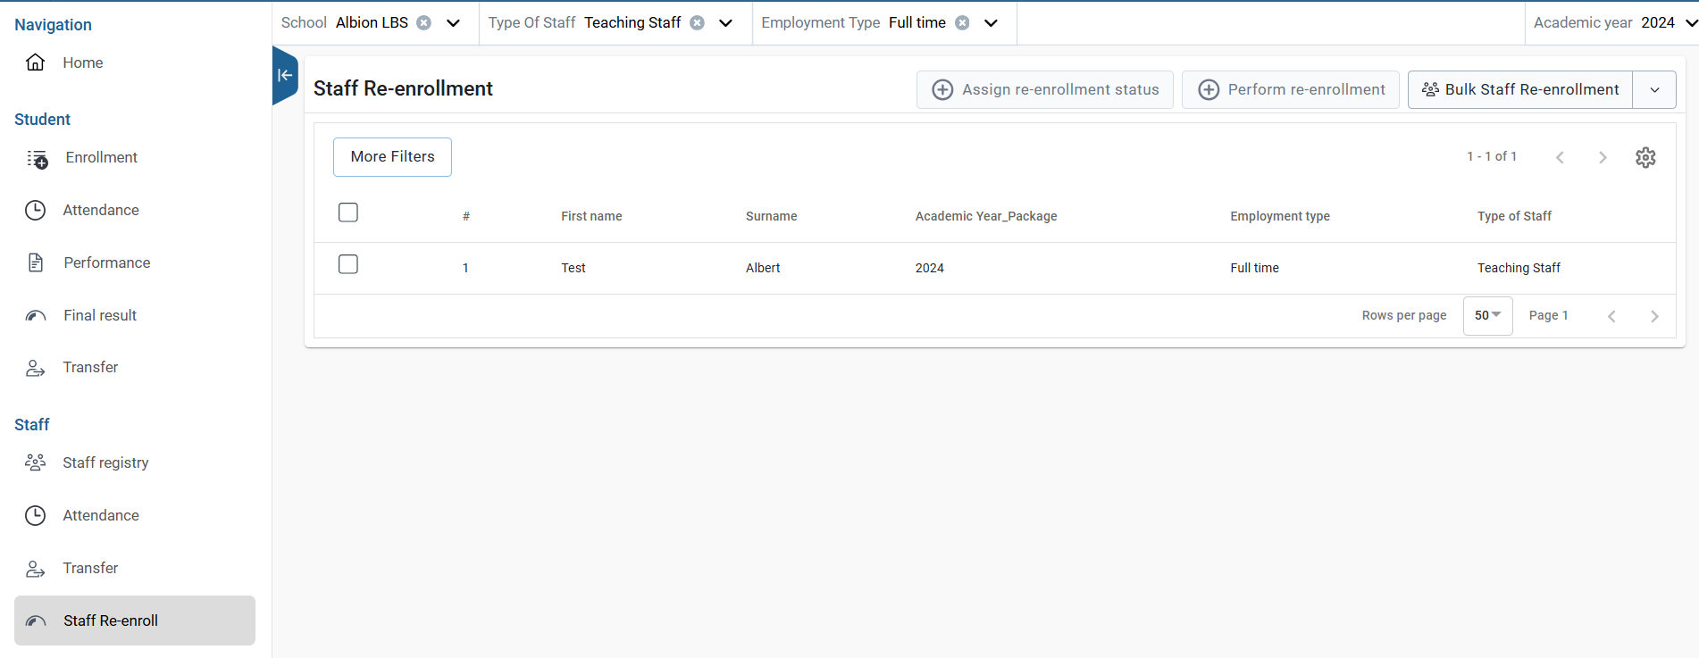The height and width of the screenshot is (658, 1699).
Task: Expand the School dropdown
Action: point(454,23)
